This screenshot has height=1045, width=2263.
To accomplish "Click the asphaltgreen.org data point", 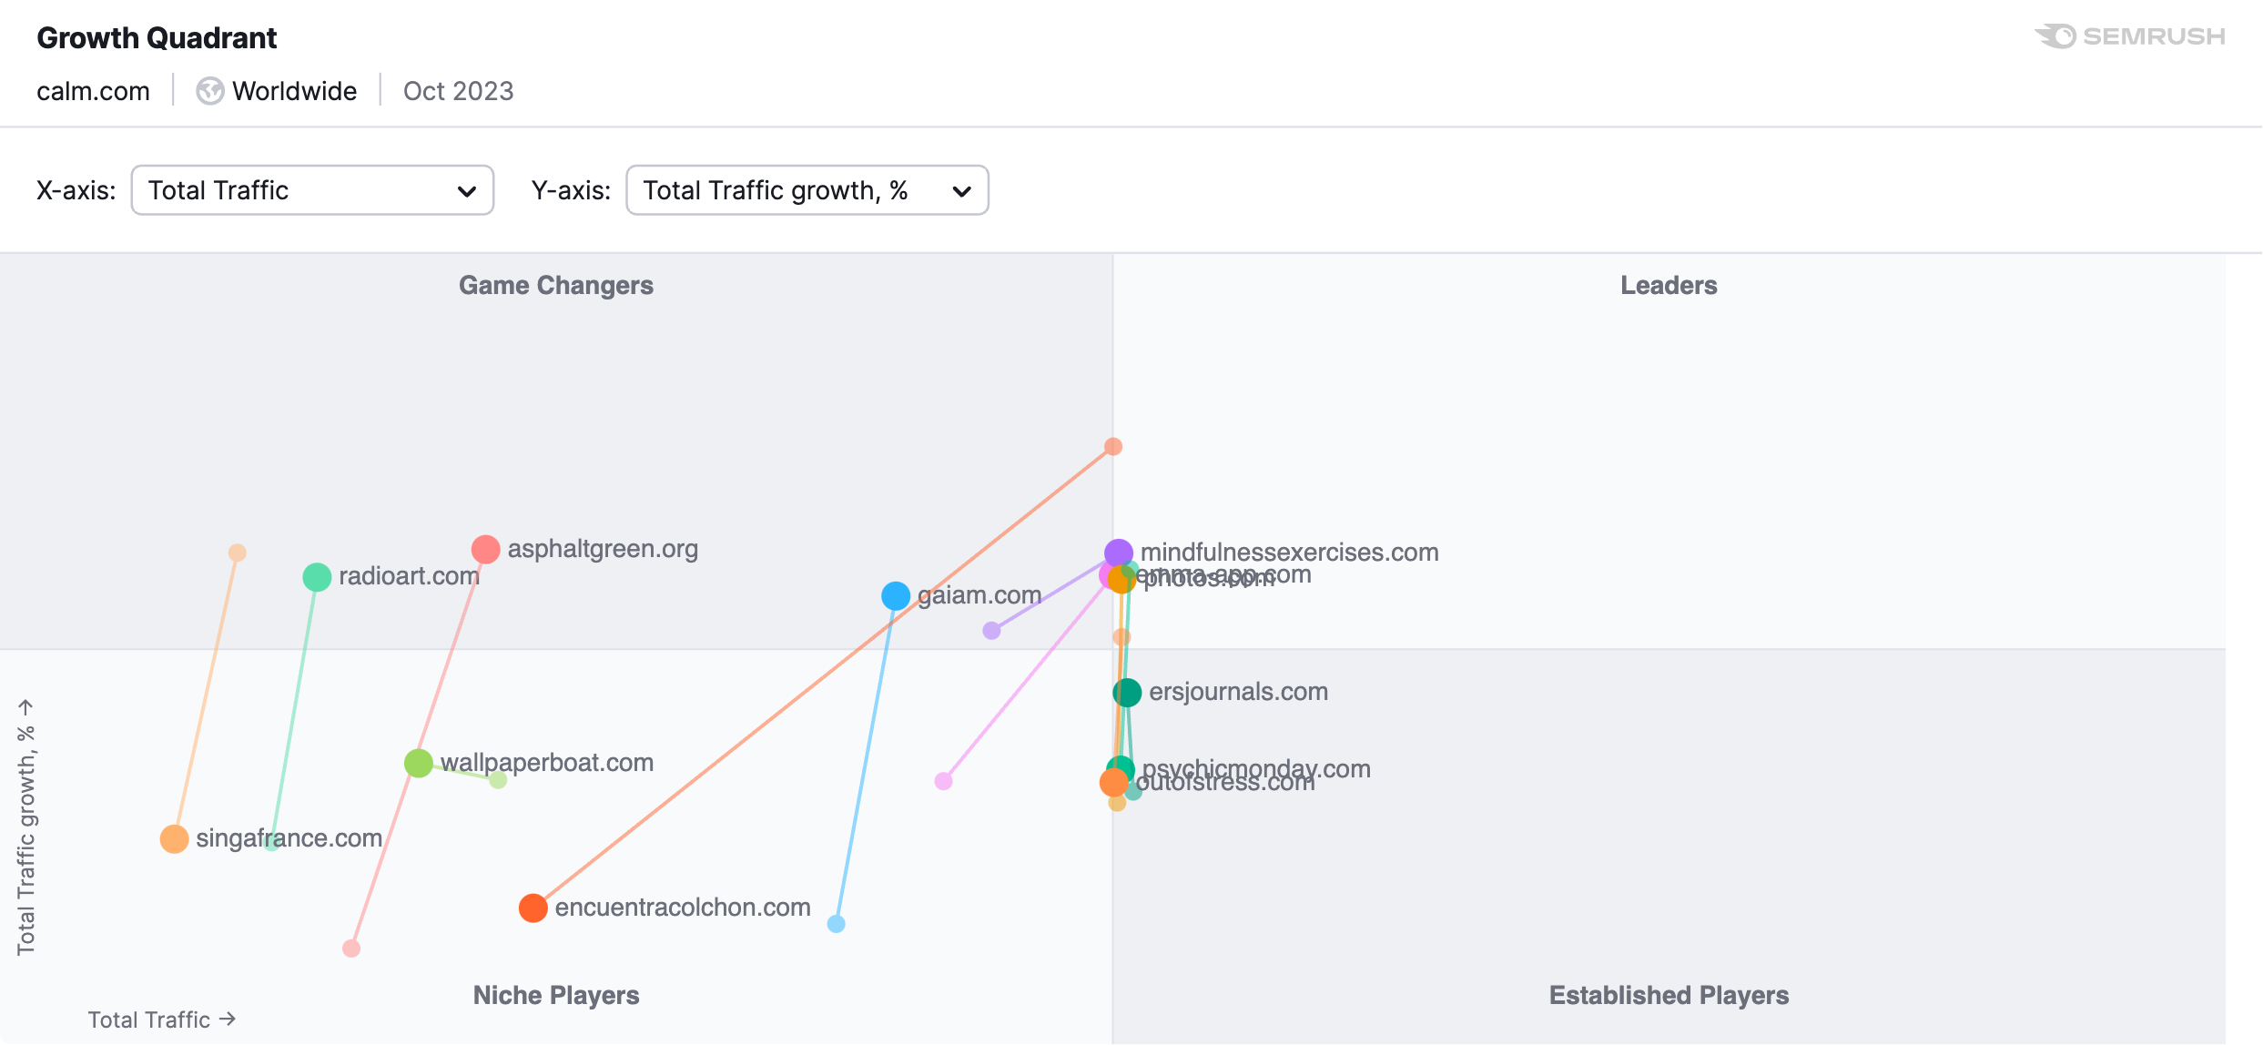I will (x=486, y=549).
